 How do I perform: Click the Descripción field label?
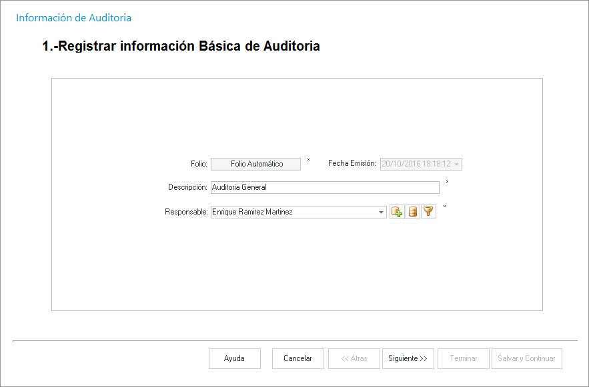coord(187,188)
